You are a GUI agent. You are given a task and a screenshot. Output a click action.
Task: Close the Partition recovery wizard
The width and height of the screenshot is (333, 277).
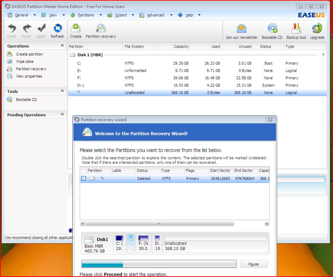[x=270, y=120]
